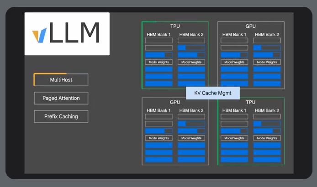The height and width of the screenshot is (187, 317).
Task: Select HBM Bank 2 in upper GPU
Action: coord(267,34)
